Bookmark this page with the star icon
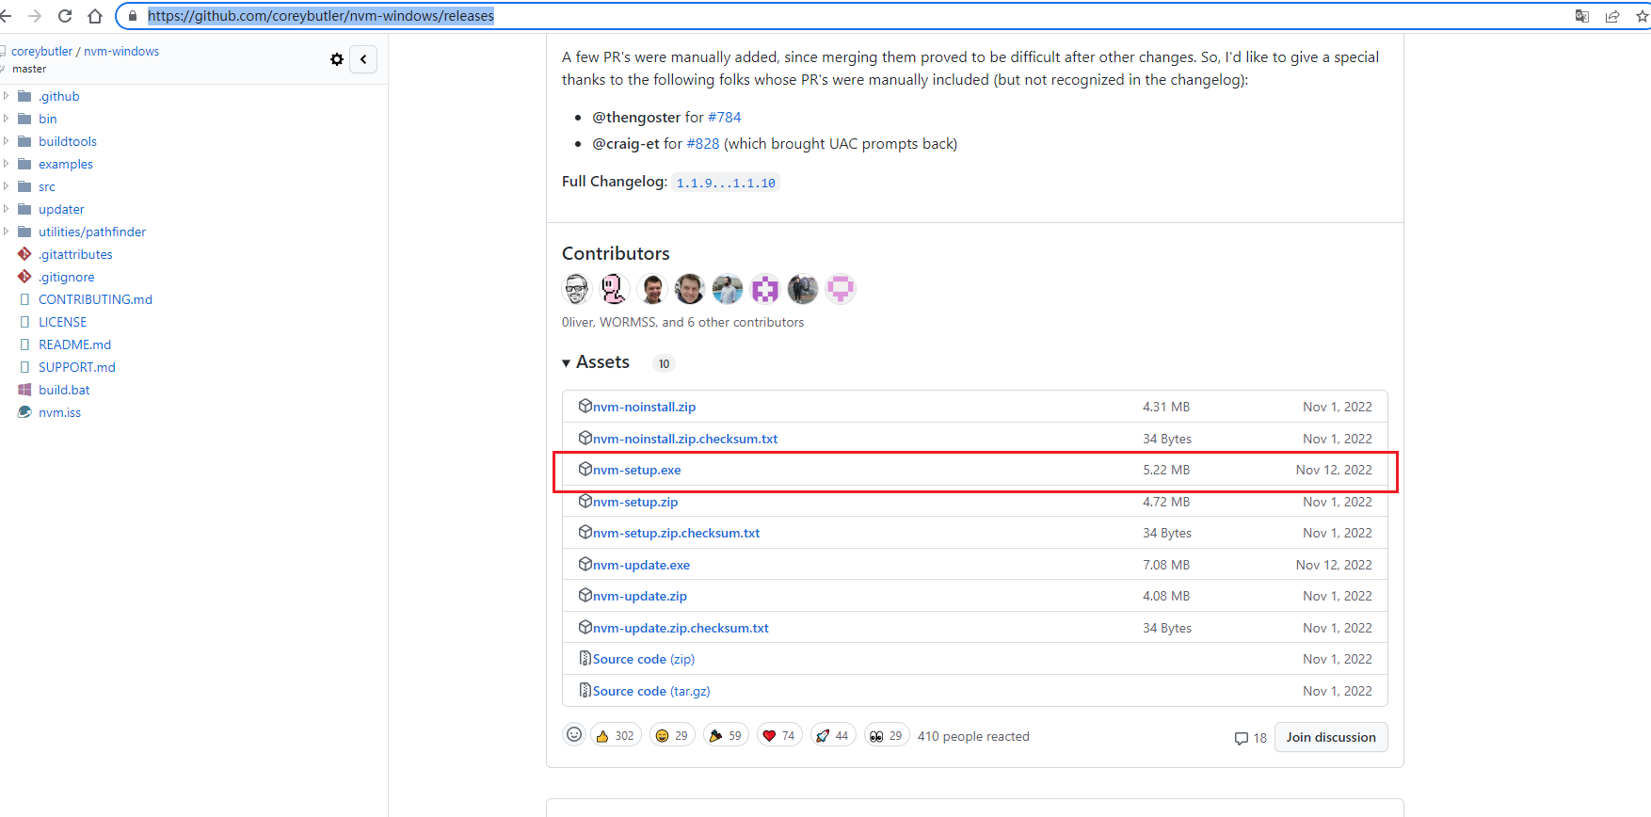Screen dimensions: 1651x817 click(x=1643, y=16)
